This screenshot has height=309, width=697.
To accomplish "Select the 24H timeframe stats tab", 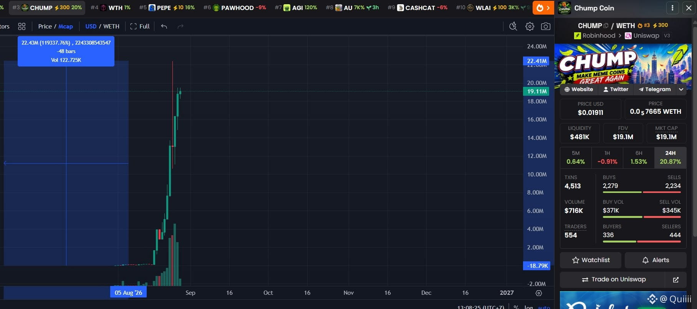I will (x=671, y=158).
